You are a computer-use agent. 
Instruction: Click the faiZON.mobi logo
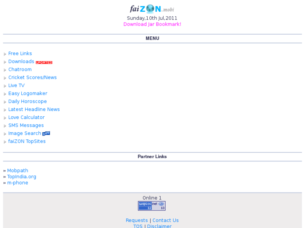click(x=152, y=9)
